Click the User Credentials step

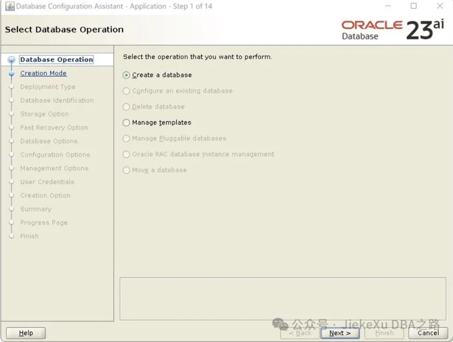47,182
